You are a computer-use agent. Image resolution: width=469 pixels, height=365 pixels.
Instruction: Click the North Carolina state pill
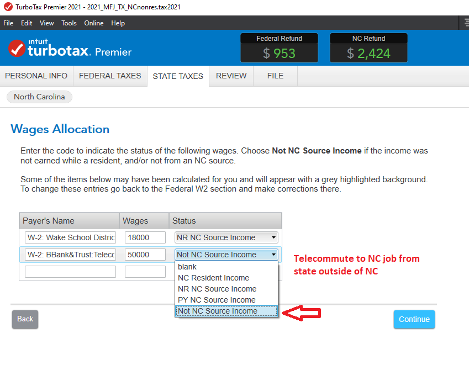click(39, 97)
